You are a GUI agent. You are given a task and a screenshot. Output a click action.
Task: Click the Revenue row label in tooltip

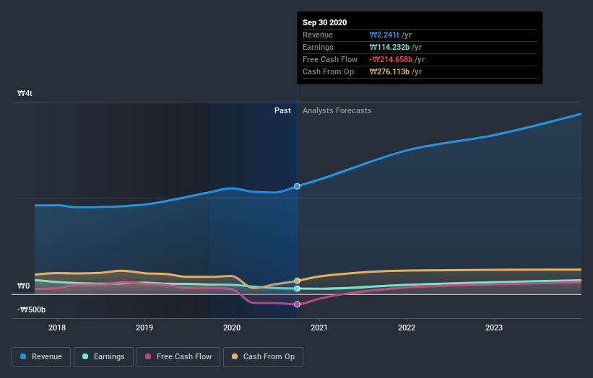coord(318,35)
